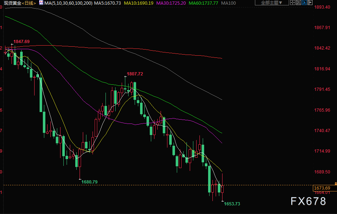Open MA(5,10,30,60,100,200) parameter settings

tap(68, 3)
